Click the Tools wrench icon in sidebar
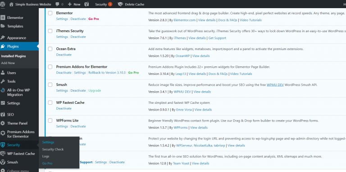Viewport: 346px width, 172px height. pyautogui.click(x=3, y=81)
